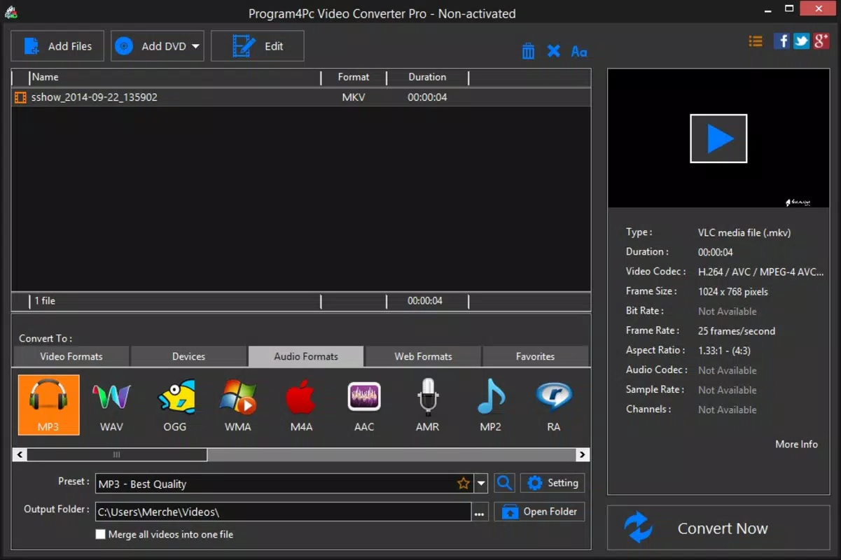Click the Output Folder path field

pos(283,512)
